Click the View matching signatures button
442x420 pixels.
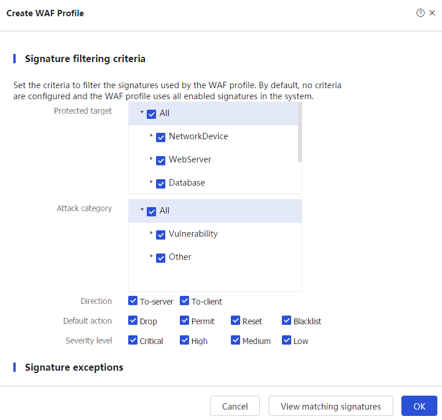tap(331, 406)
